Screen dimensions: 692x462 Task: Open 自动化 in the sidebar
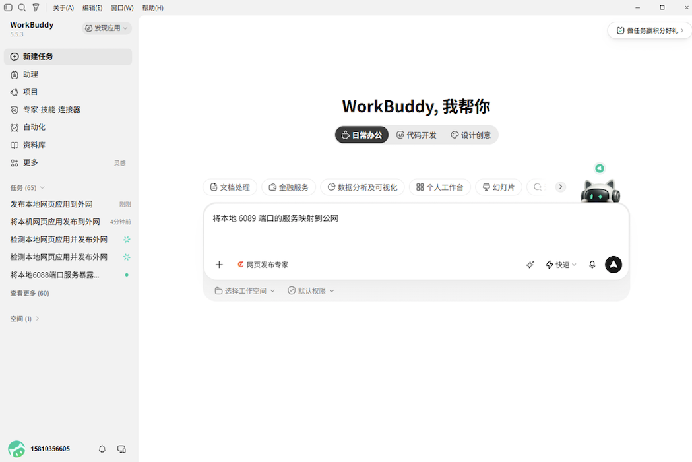(x=68, y=127)
